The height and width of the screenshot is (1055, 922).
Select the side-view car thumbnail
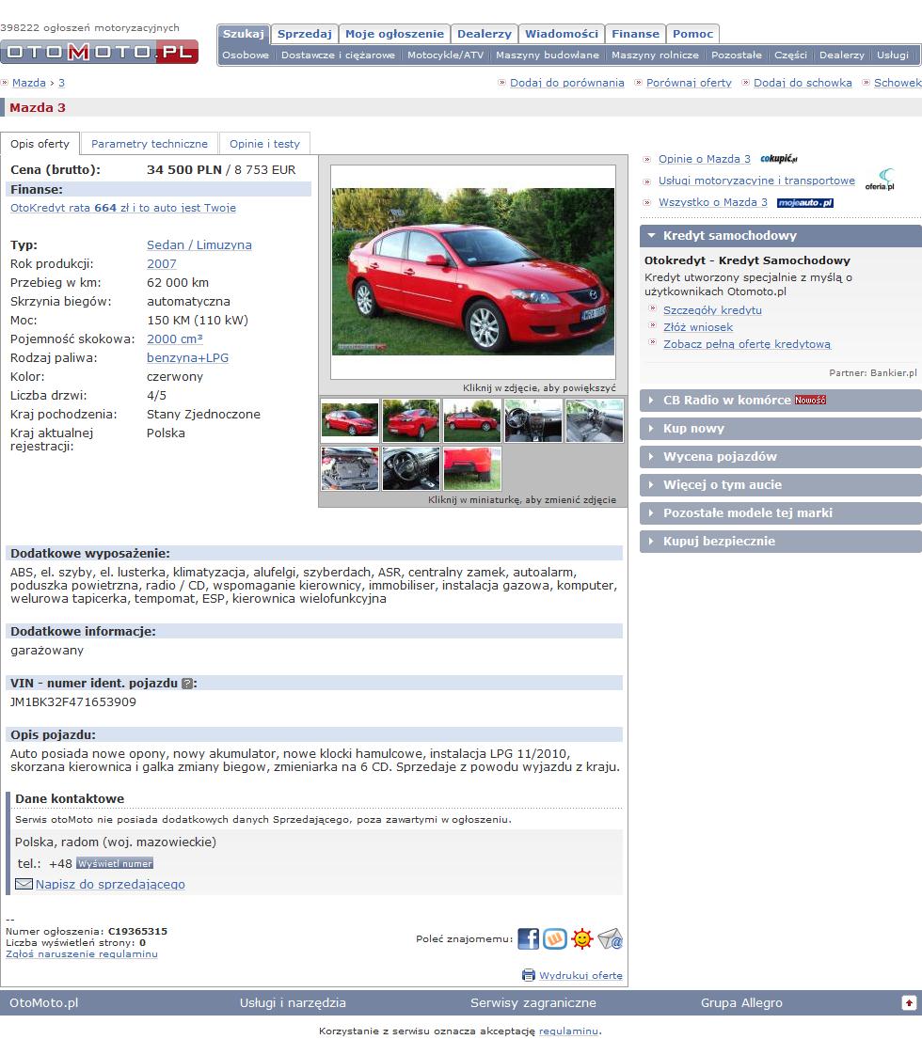pos(472,420)
